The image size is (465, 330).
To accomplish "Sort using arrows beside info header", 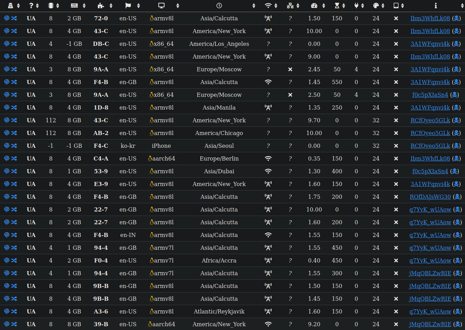I will (462, 6).
